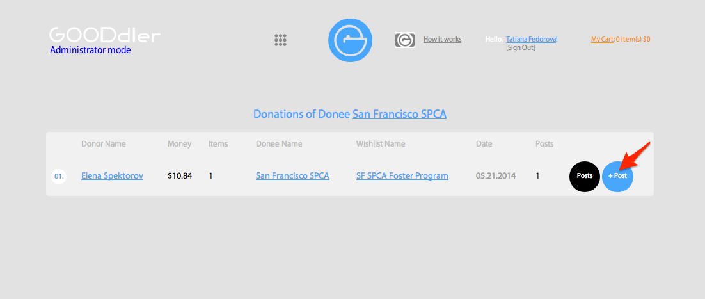Click the Donee Name column header

(279, 144)
